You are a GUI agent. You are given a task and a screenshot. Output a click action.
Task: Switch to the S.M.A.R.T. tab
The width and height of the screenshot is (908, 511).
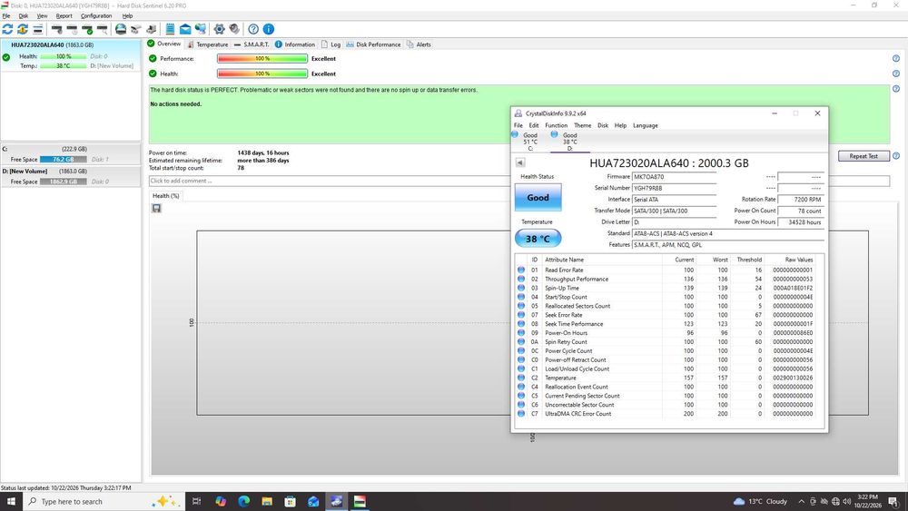[252, 44]
